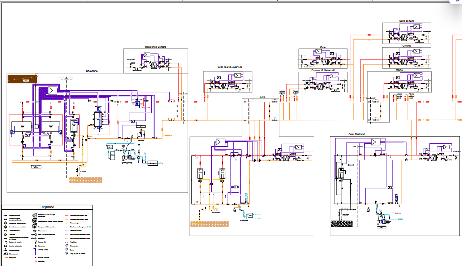The height and width of the screenshot is (266, 462).
Task: Click the Salle de Gym title
Action: [406, 21]
